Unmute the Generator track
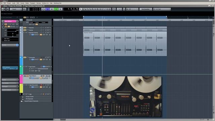This screenshot has width=215, height=121. pyautogui.click(x=25, y=57)
